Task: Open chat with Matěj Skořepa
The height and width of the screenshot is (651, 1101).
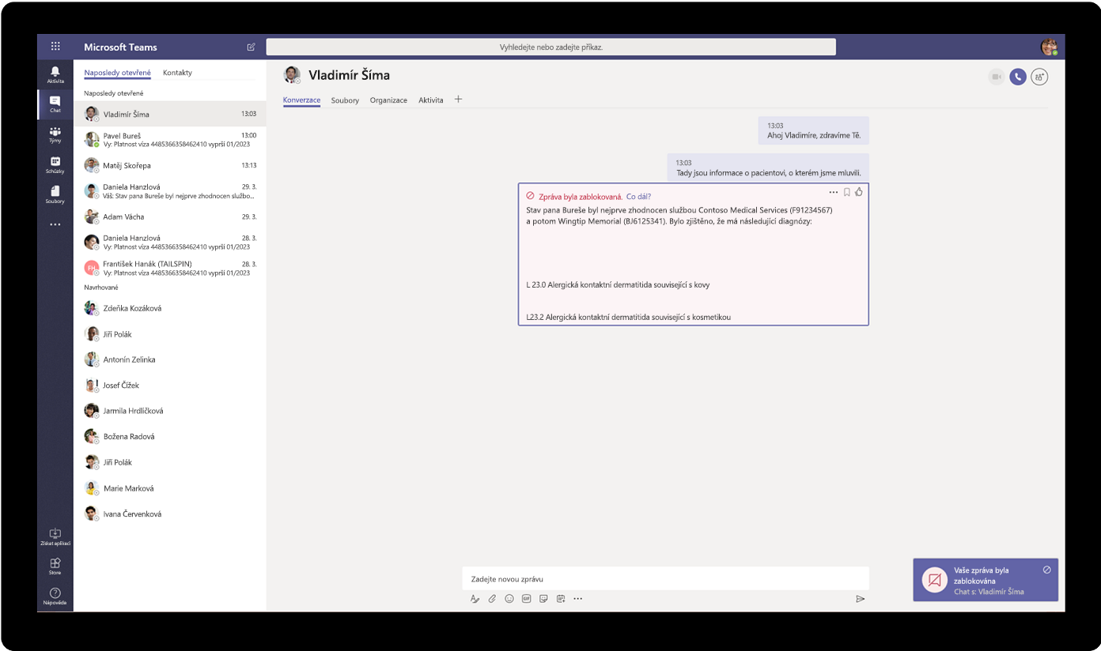Action: 170,166
